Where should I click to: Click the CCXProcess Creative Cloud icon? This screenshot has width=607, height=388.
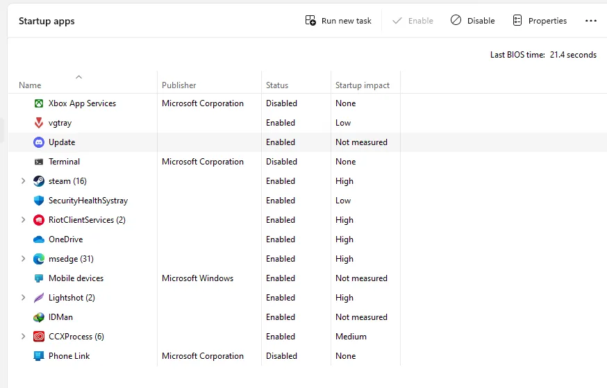tap(39, 337)
